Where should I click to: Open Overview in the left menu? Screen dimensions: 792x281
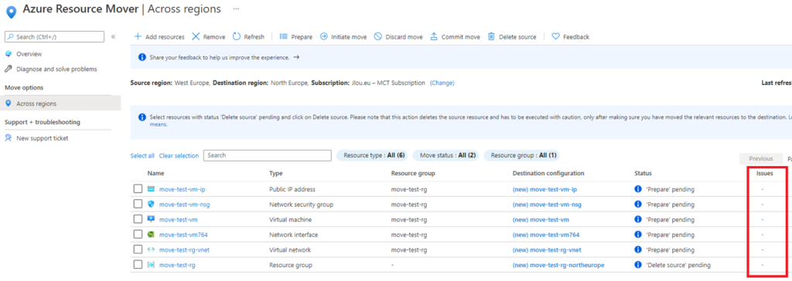click(x=29, y=54)
